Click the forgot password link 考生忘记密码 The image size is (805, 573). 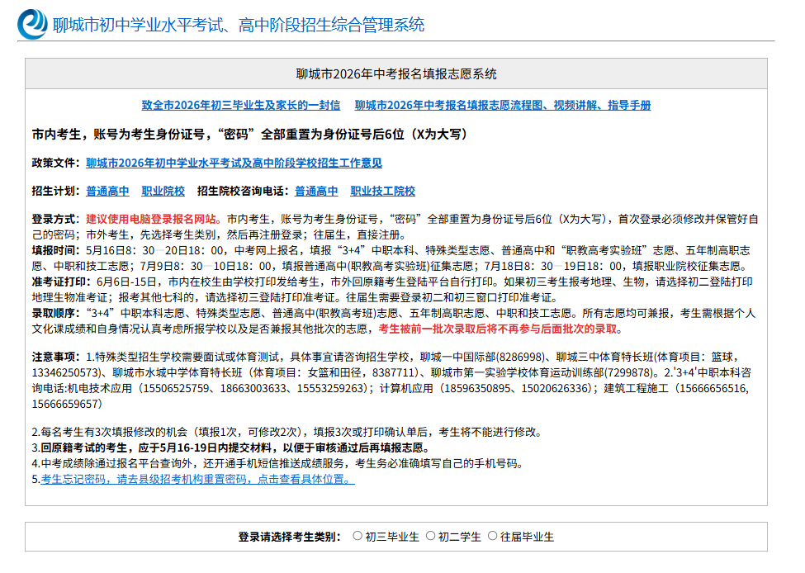click(197, 479)
